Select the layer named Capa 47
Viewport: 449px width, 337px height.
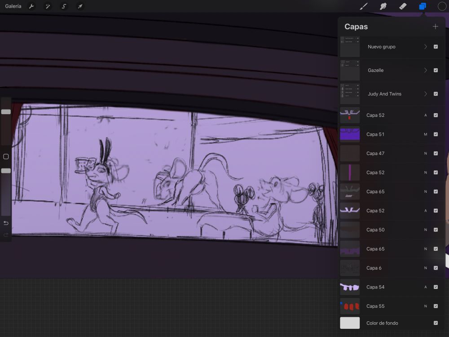click(x=375, y=153)
